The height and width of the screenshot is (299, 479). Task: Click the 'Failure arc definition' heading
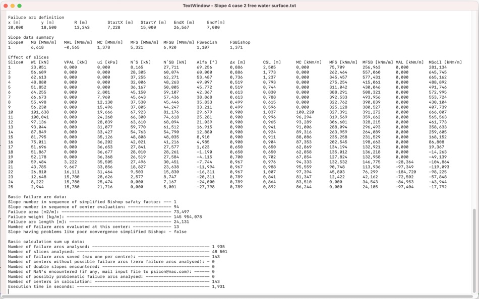click(36, 18)
